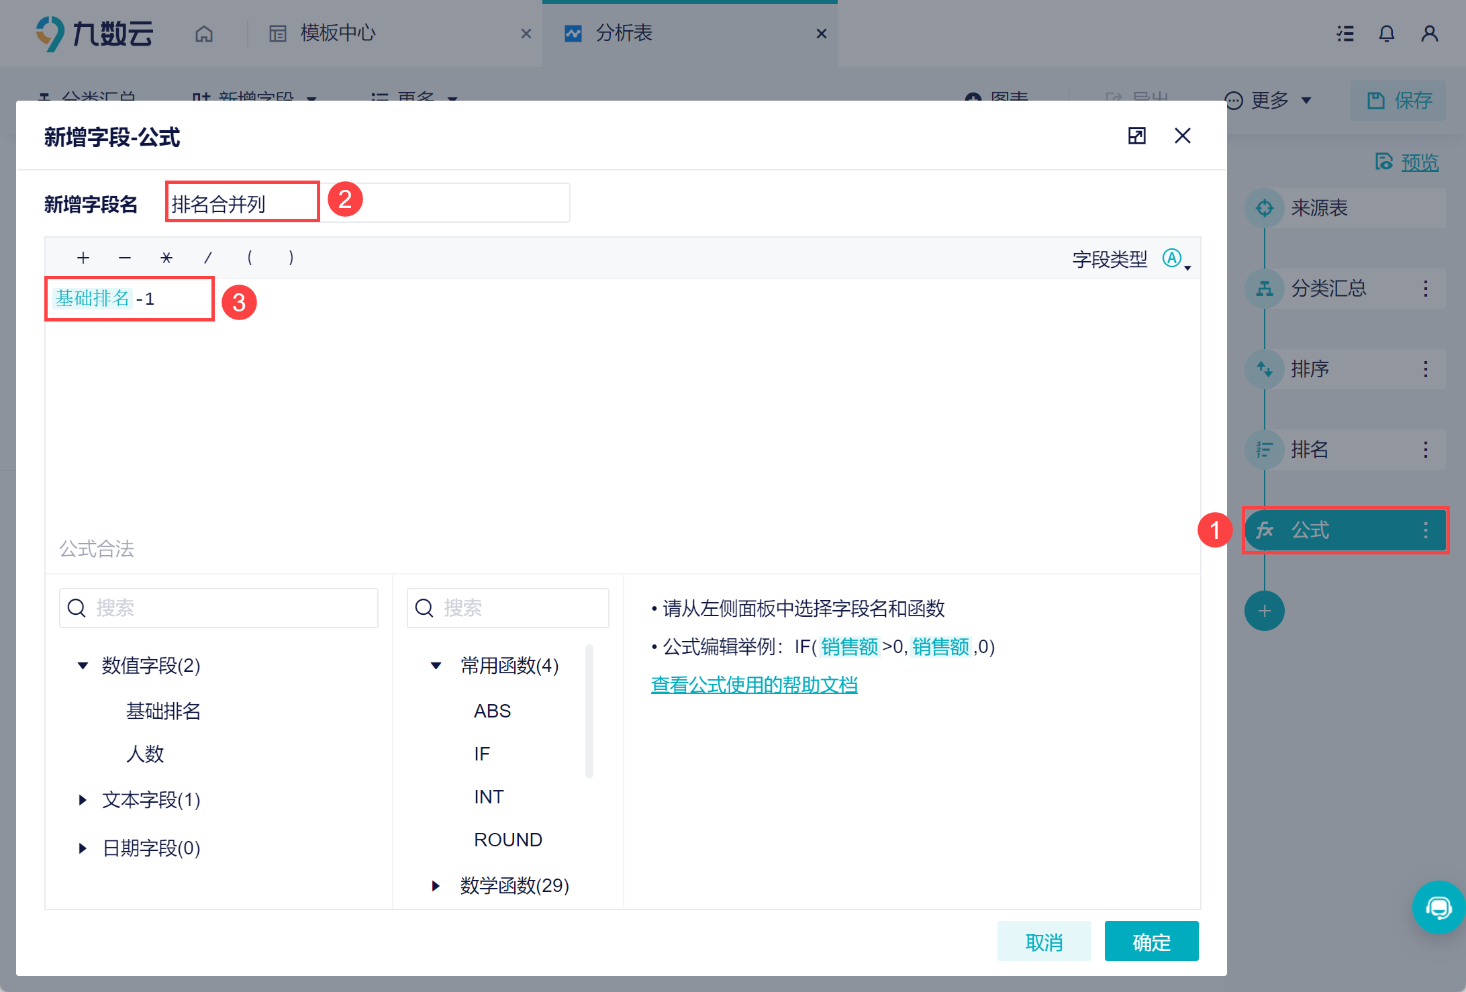1466x992 pixels.
Task: Open the formula help documentation link
Action: click(x=754, y=685)
